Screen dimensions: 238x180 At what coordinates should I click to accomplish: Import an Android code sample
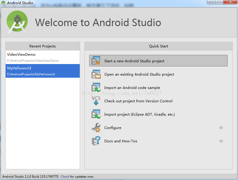coord(132,88)
